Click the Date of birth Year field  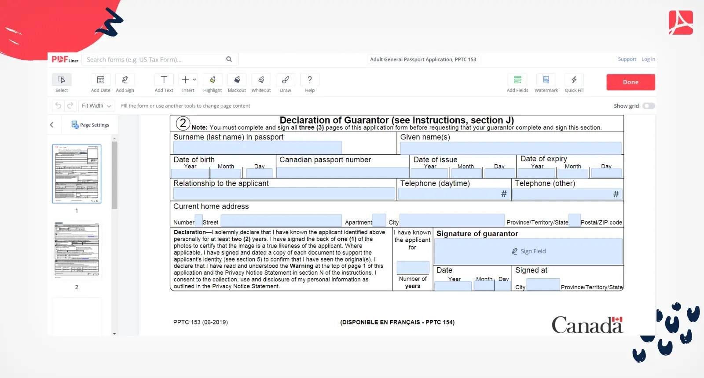coord(190,173)
